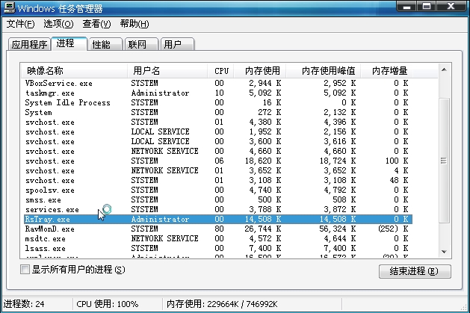Go to the 用户 tab

[177, 44]
